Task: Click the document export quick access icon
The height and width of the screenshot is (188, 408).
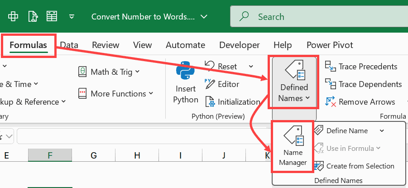Action: tap(33, 16)
